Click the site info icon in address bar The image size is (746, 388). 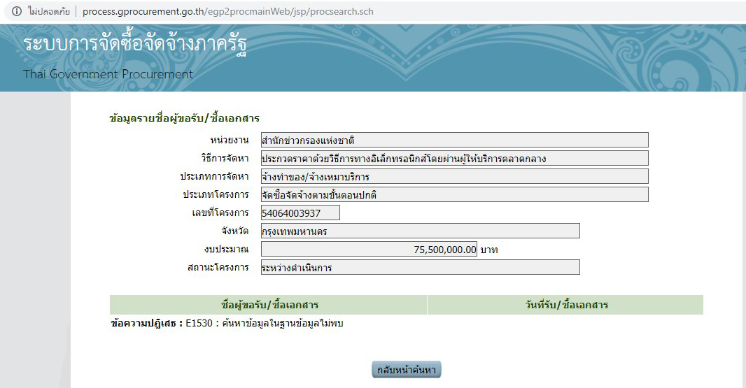[17, 11]
